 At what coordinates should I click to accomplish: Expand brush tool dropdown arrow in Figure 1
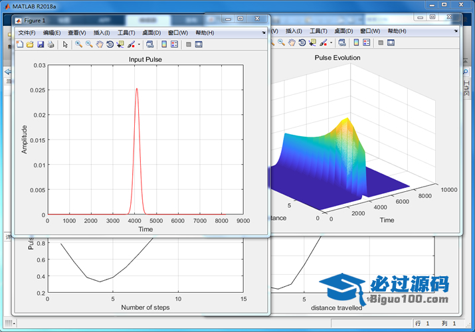138,44
